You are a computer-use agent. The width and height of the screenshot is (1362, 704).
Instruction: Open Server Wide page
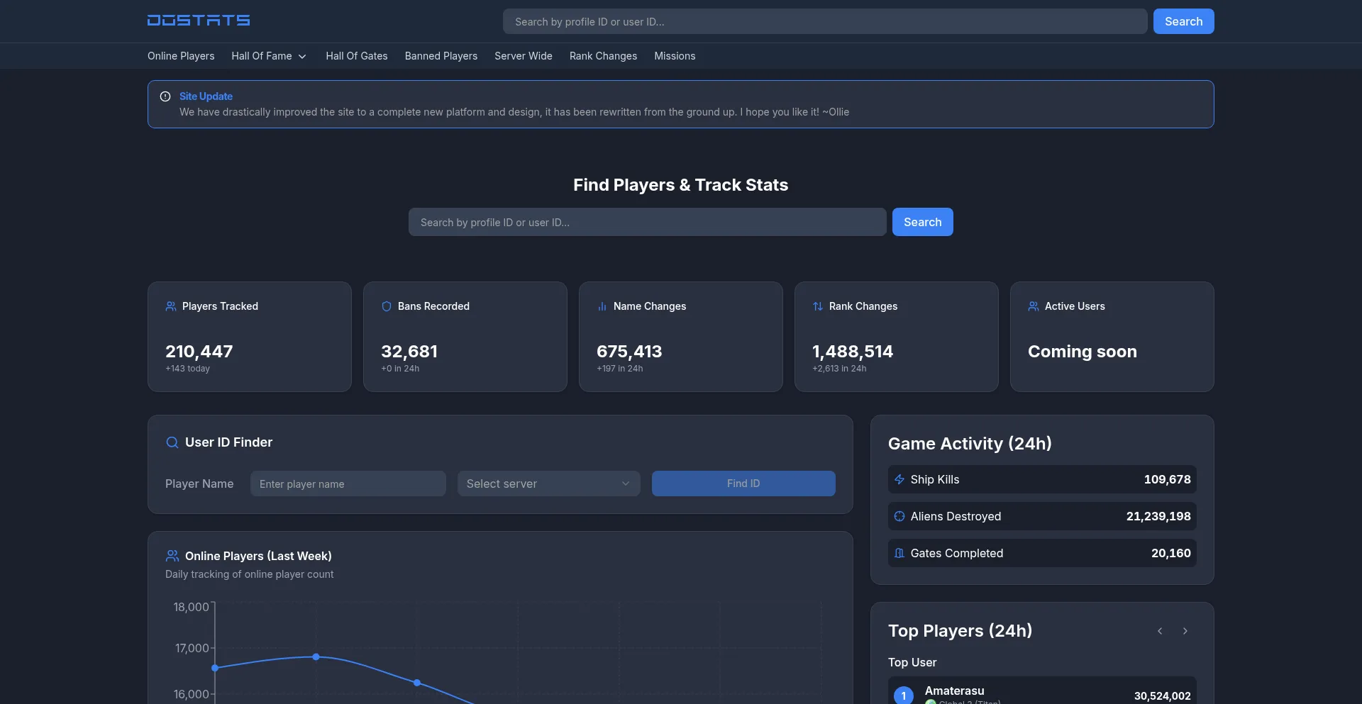point(524,56)
